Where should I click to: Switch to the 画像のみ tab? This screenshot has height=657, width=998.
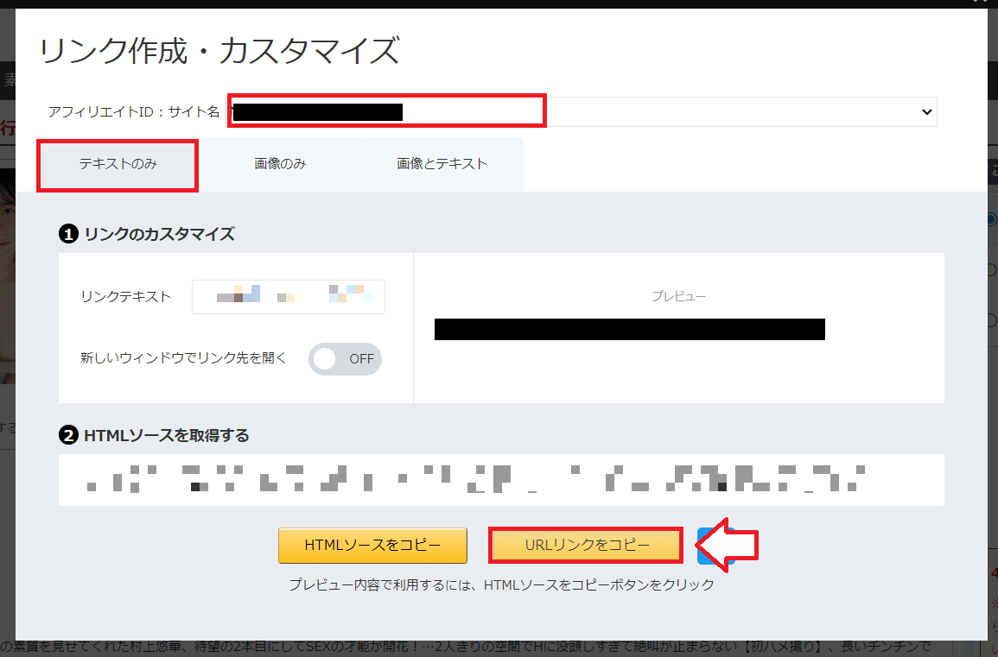(281, 164)
